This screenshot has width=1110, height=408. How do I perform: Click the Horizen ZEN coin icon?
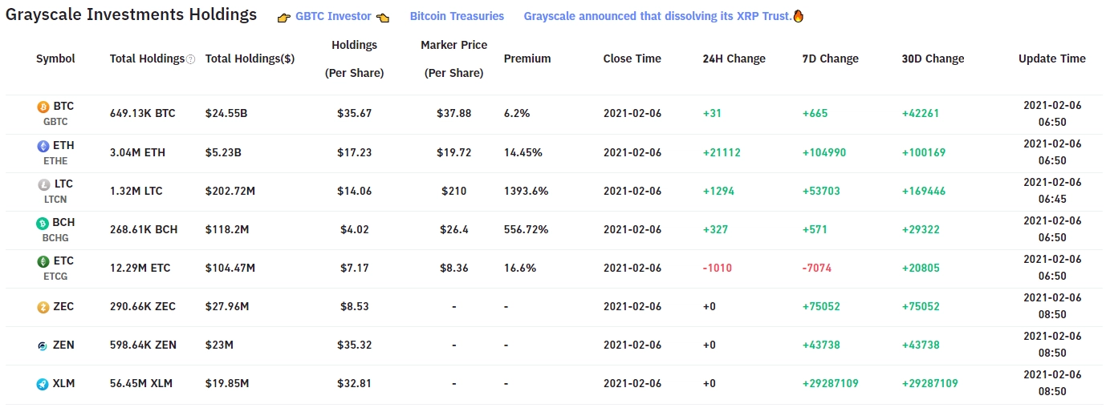43,345
